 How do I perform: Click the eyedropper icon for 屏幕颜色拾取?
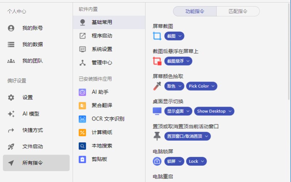(157, 86)
